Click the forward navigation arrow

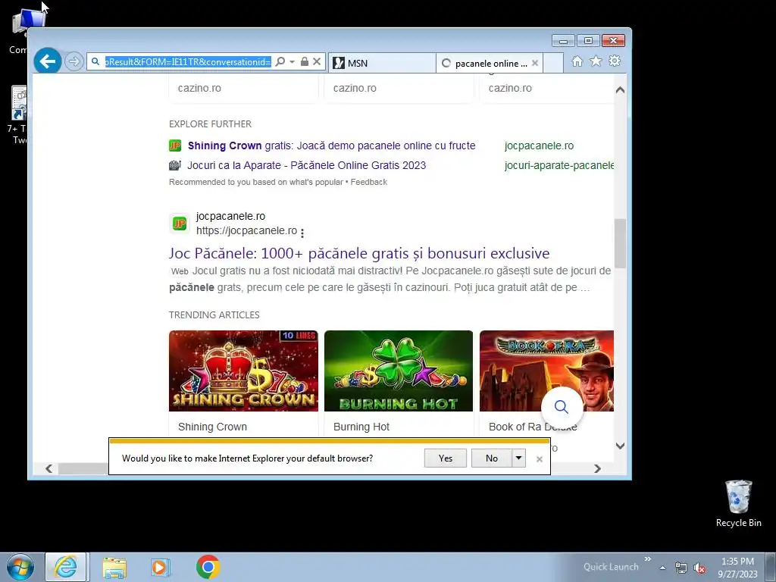[x=74, y=61]
